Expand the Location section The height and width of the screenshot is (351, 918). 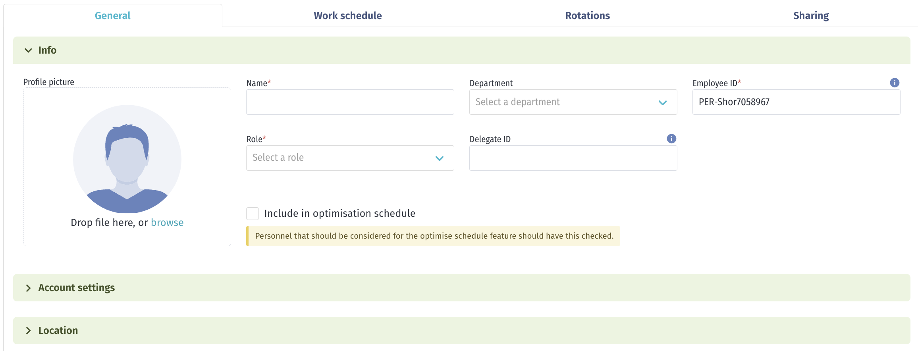[461, 330]
